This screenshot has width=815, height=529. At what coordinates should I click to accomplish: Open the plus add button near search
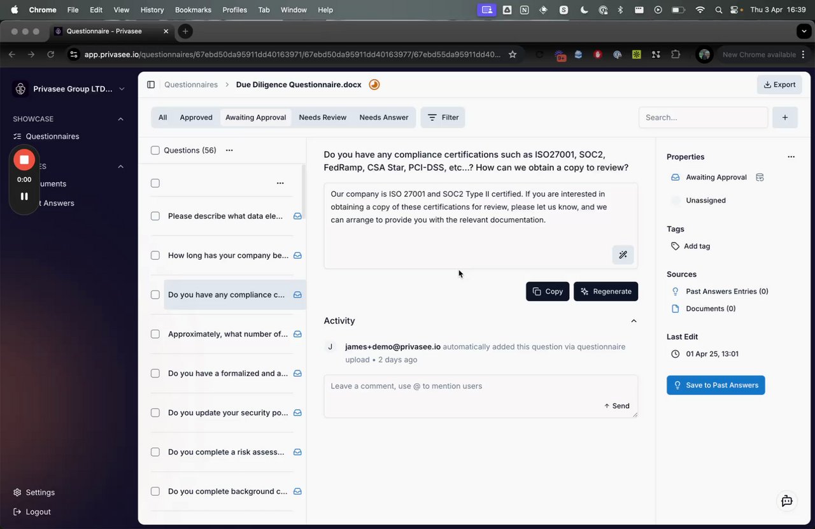click(x=785, y=117)
